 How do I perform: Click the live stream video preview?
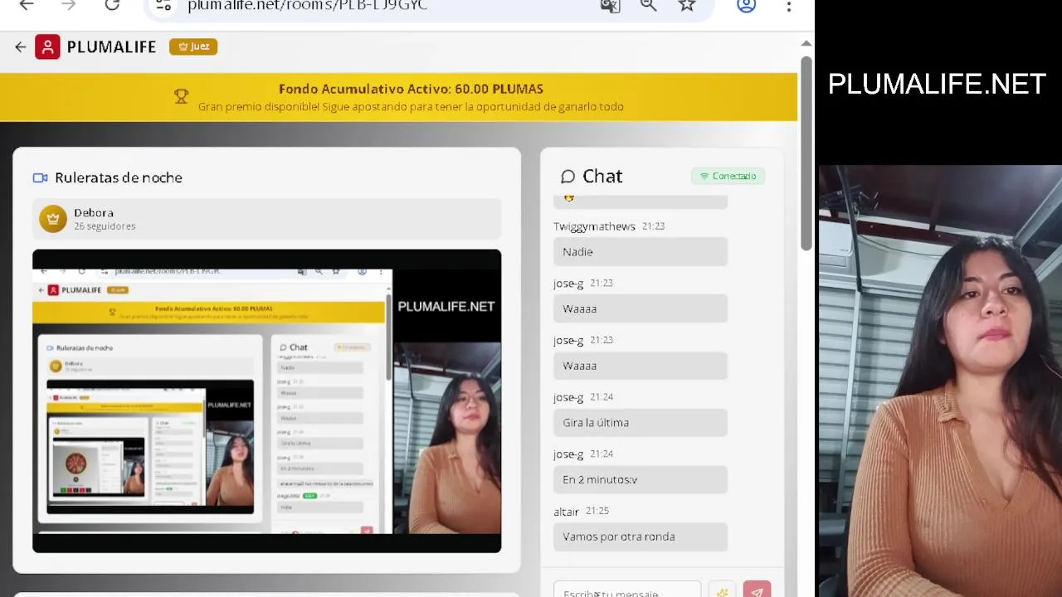tap(266, 400)
